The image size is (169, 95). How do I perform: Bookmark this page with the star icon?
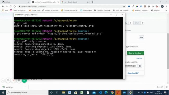124,6
